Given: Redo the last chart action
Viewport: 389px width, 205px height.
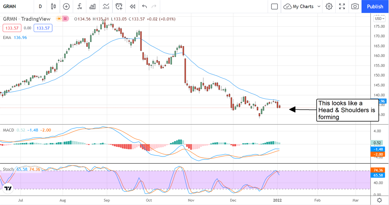Looking at the screenshot, I should coord(154,6).
